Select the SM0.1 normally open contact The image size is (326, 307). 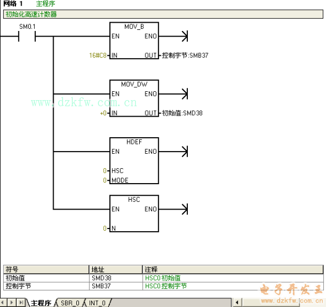pyautogui.click(x=27, y=36)
